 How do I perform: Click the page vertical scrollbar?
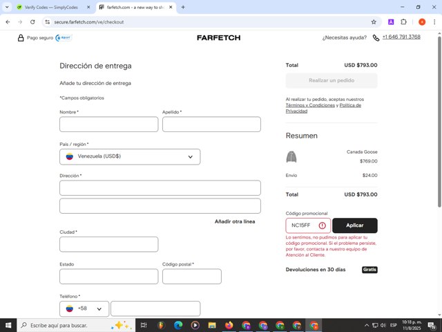click(439, 122)
